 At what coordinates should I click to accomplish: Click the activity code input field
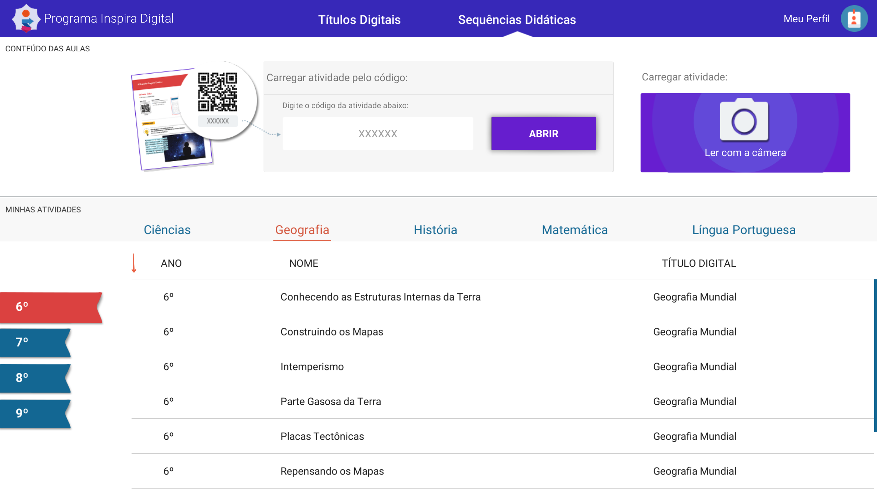(378, 134)
